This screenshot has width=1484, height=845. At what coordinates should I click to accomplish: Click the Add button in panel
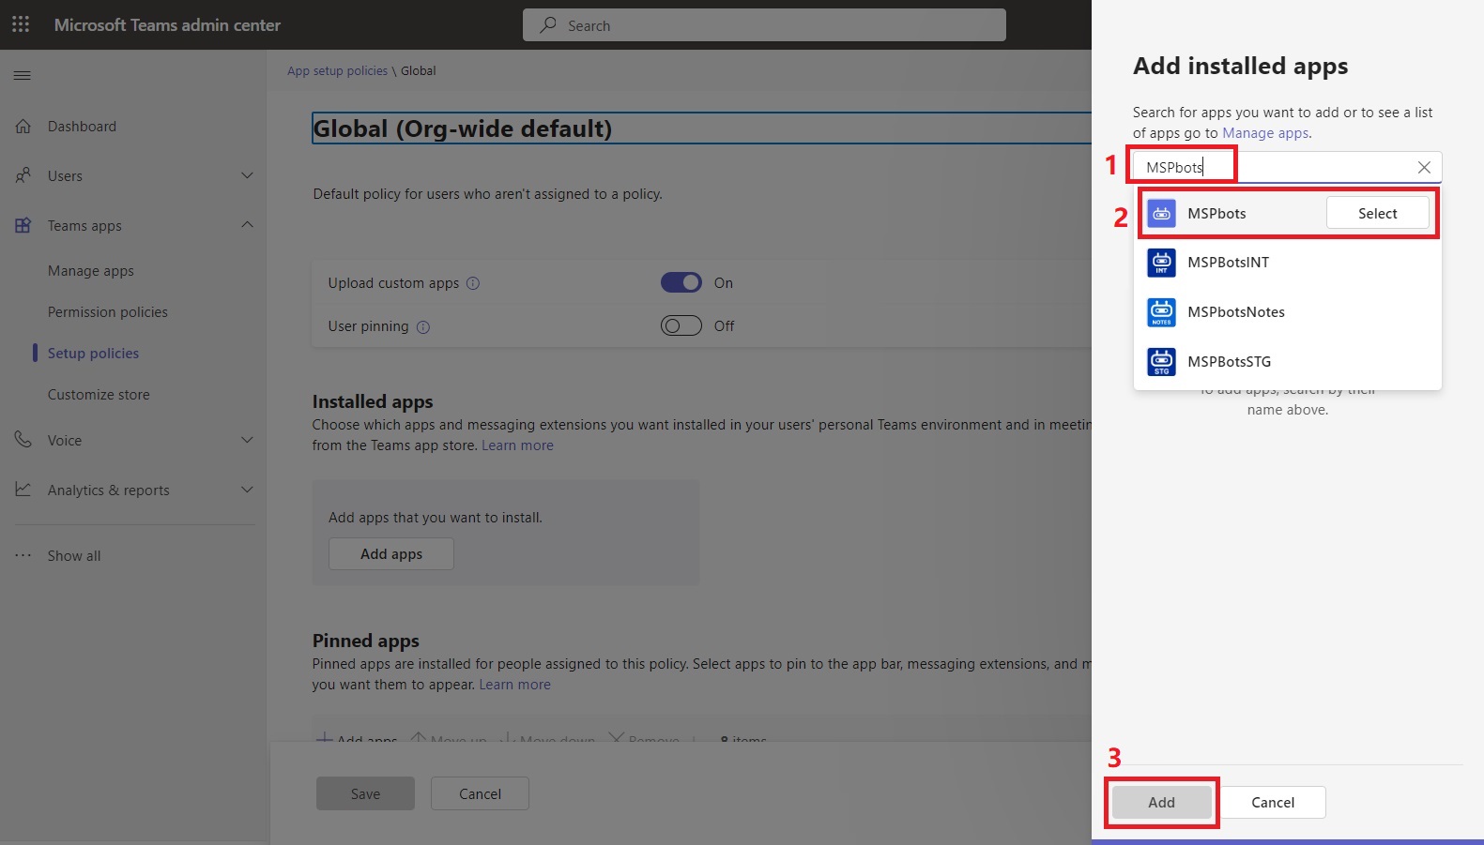click(1161, 803)
